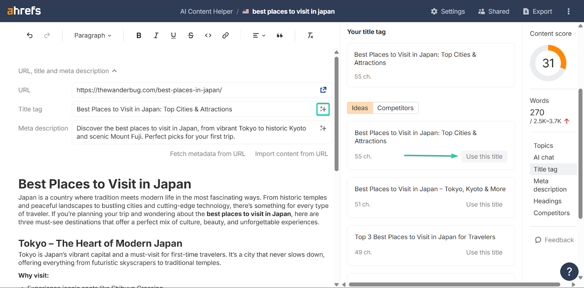Collapse URL, title and meta description section
This screenshot has width=584, height=288.
[x=68, y=71]
